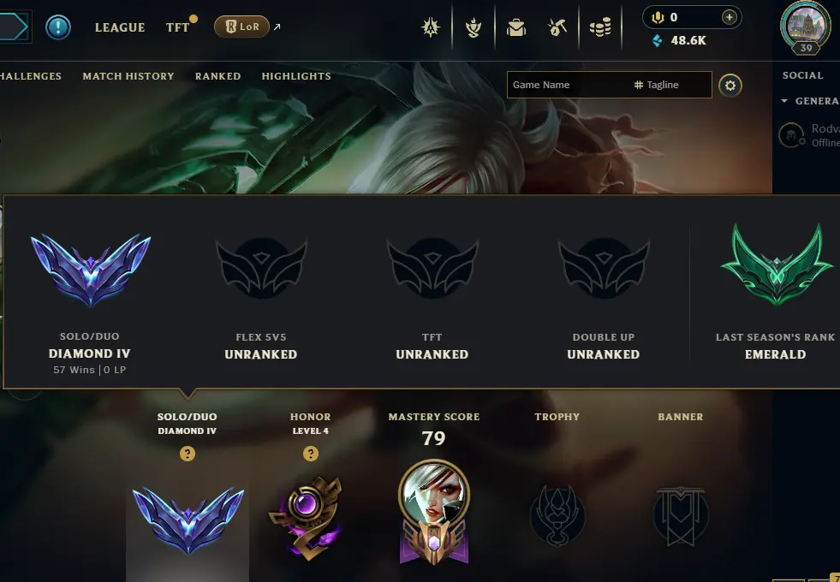840x582 pixels.
Task: Open the Store coins icon
Action: click(x=600, y=27)
